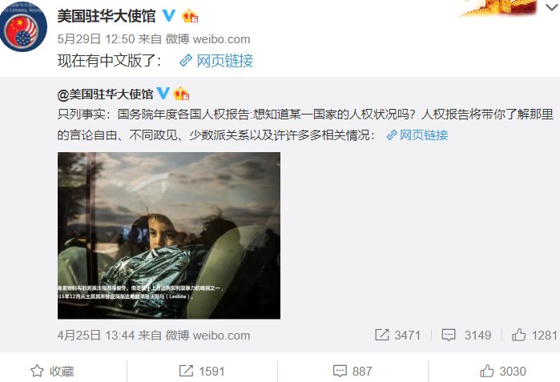Toggle the thumbs-up like showing 3030
This screenshot has height=382, width=560.
[x=503, y=372]
